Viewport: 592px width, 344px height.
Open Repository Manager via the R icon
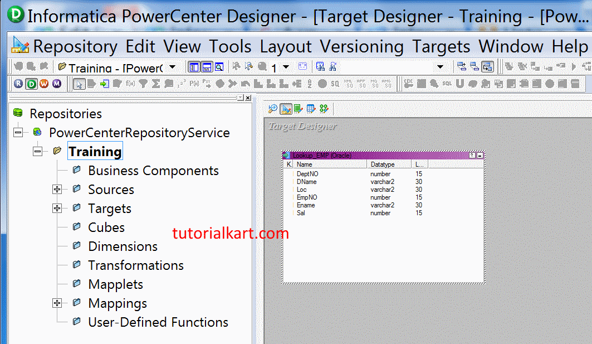[x=19, y=84]
